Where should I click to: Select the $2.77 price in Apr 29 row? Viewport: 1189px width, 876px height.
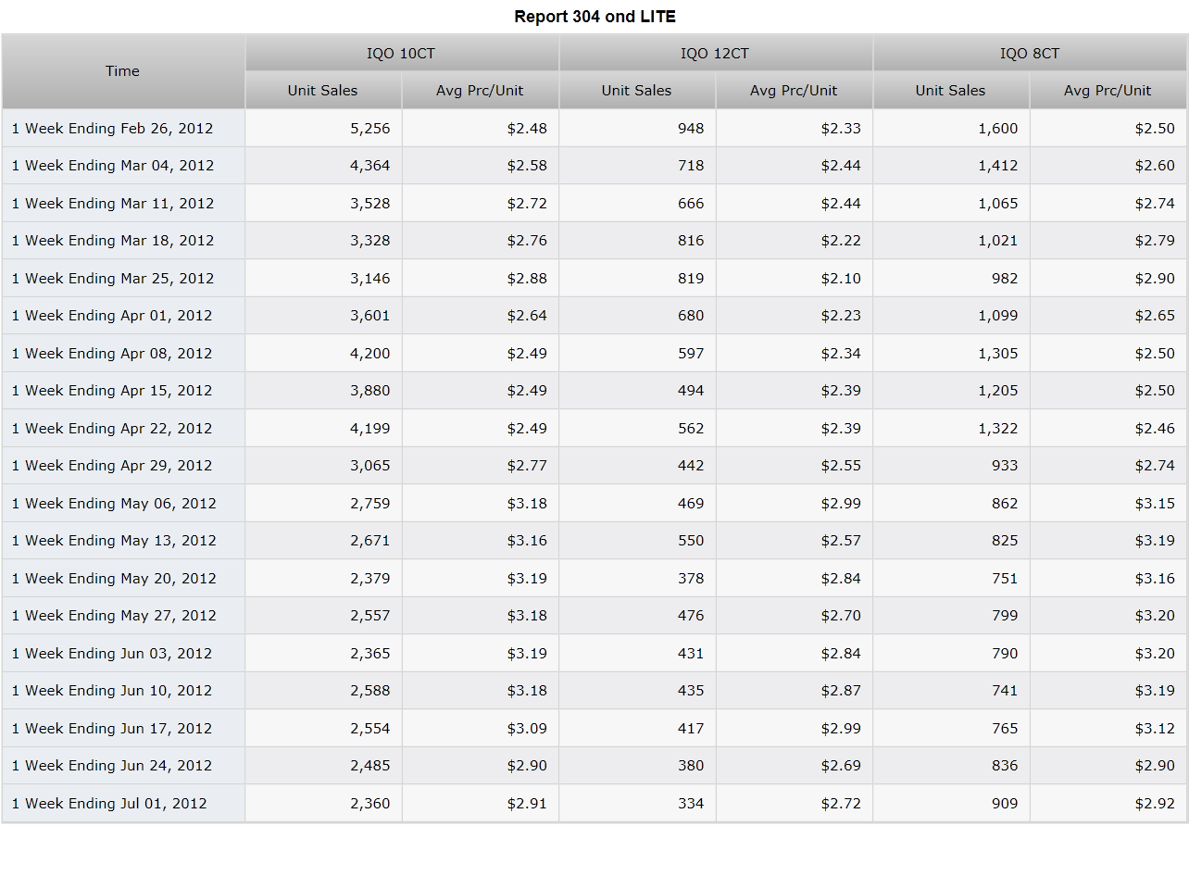click(481, 466)
